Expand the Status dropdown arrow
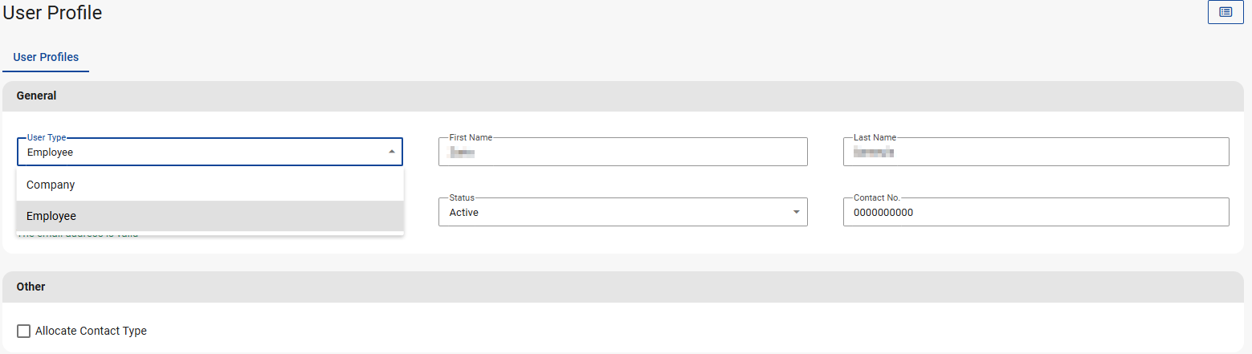The height and width of the screenshot is (354, 1252). (x=796, y=212)
